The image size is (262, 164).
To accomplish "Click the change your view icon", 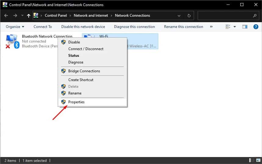I will point(228,27).
